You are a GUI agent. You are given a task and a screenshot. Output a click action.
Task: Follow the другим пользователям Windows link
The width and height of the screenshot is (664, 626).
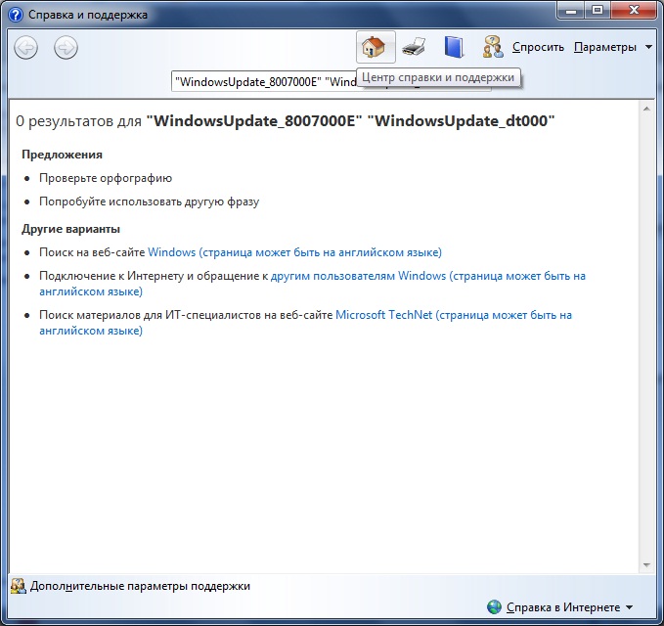(x=312, y=284)
